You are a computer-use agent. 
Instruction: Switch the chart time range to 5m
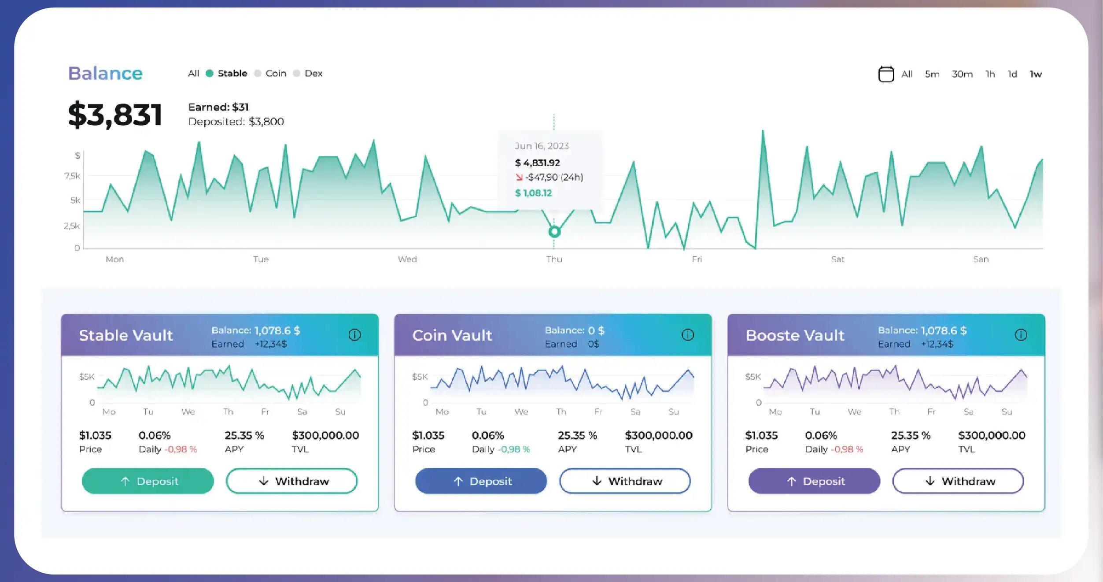932,74
